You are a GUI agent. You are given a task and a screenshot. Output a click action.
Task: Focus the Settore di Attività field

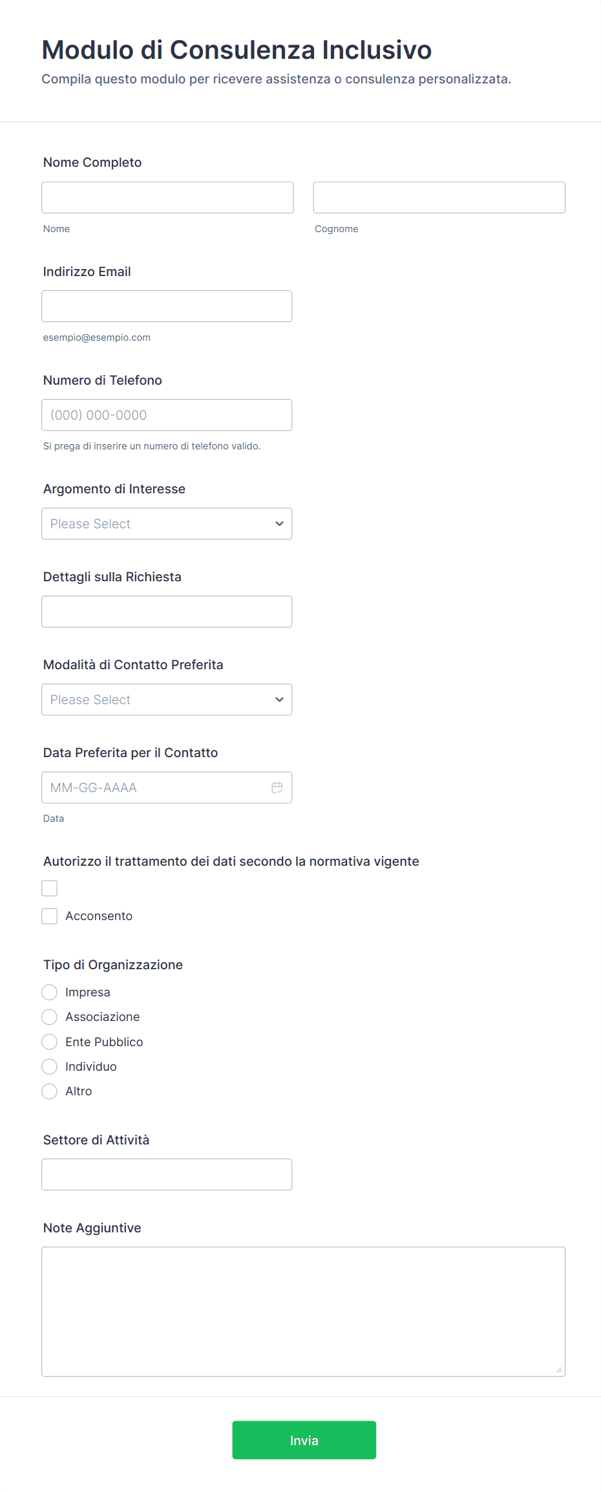point(167,1174)
